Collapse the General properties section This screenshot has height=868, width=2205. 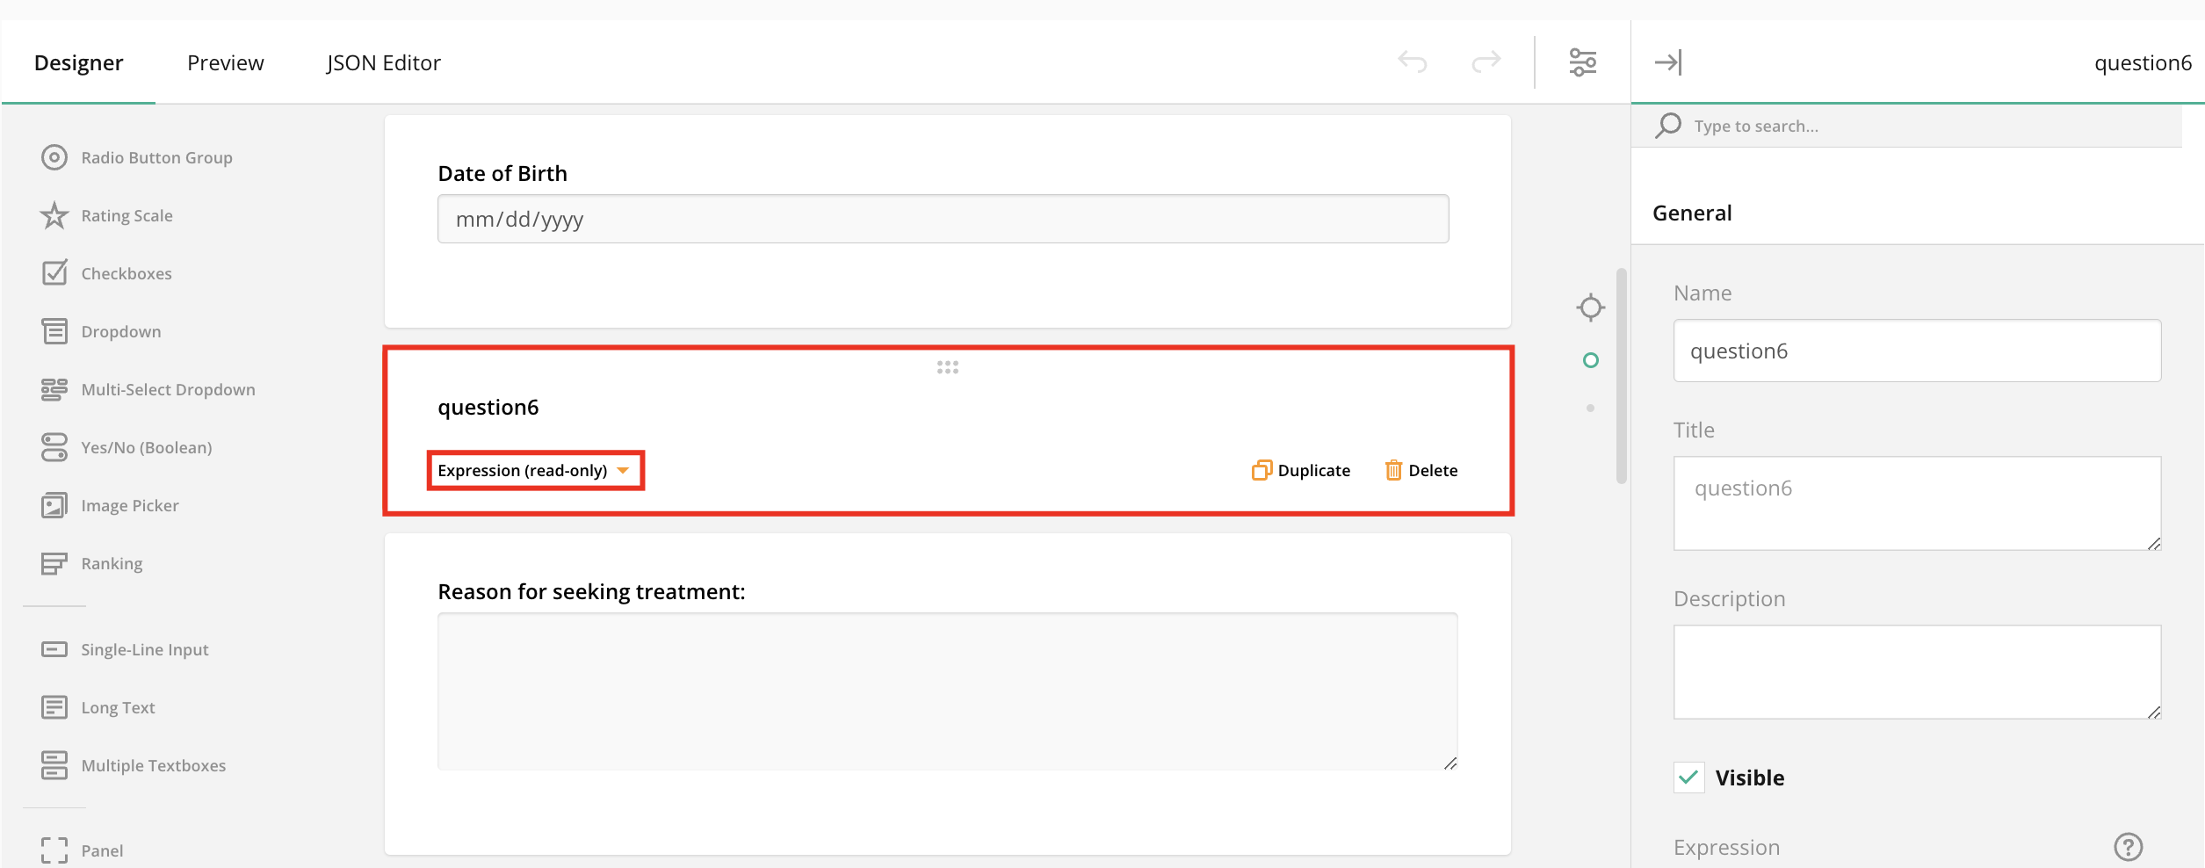[x=1692, y=213]
